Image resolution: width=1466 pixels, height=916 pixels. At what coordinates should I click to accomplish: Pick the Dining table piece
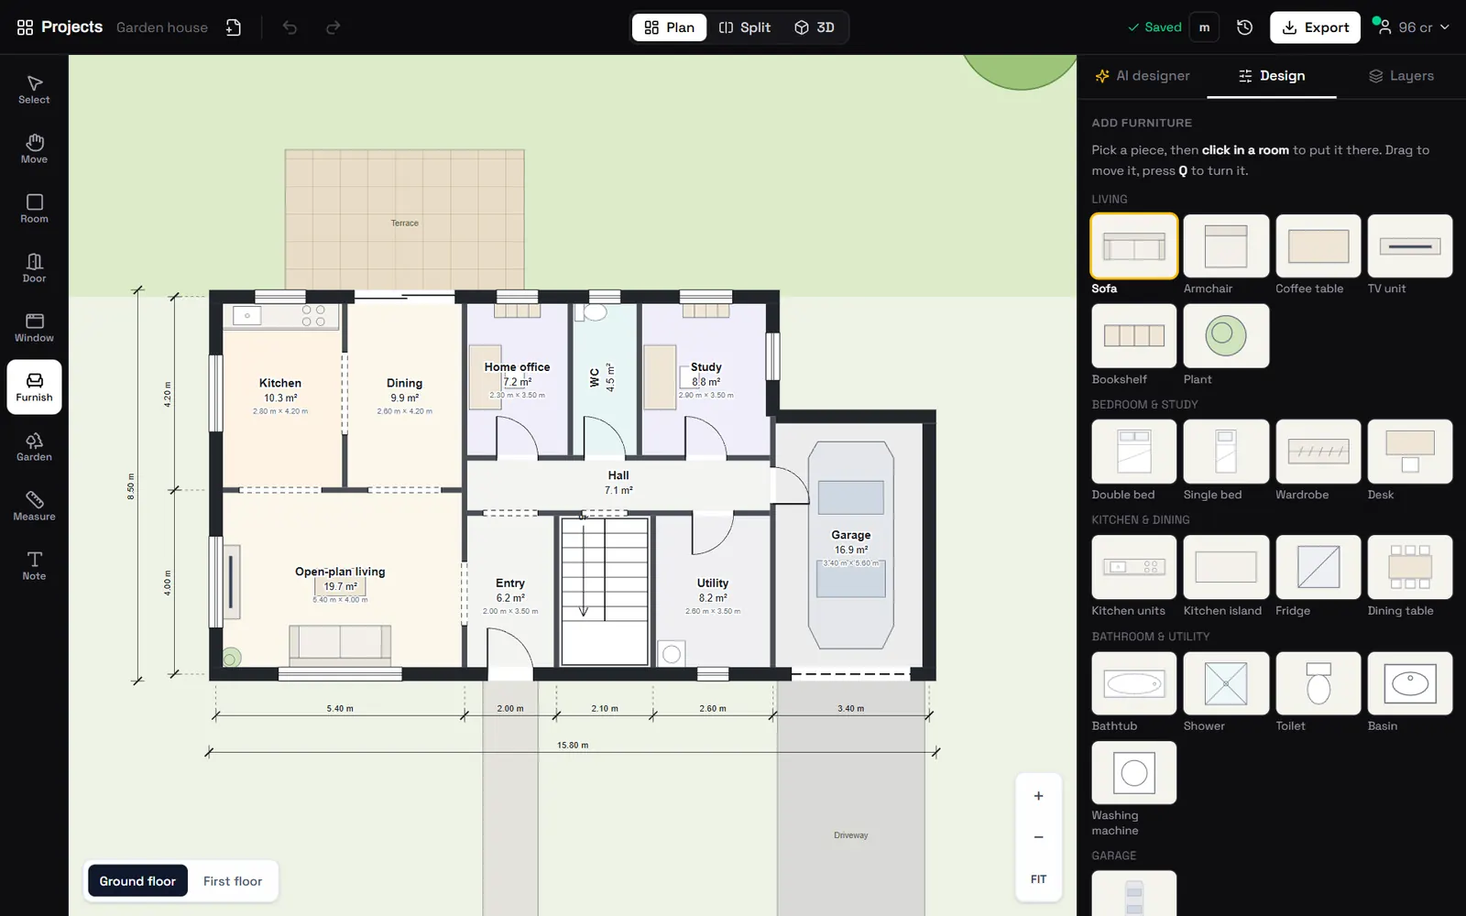click(1410, 567)
